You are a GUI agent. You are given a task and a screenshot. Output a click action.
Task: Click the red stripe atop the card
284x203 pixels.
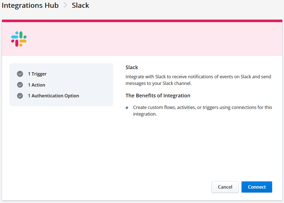click(142, 21)
